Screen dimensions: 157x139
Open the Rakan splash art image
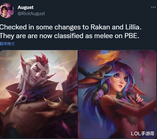click(39, 94)
